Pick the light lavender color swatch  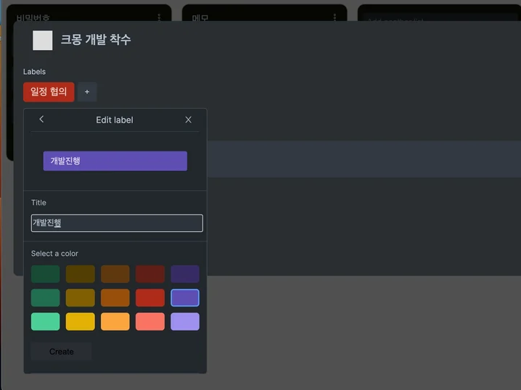pos(185,322)
